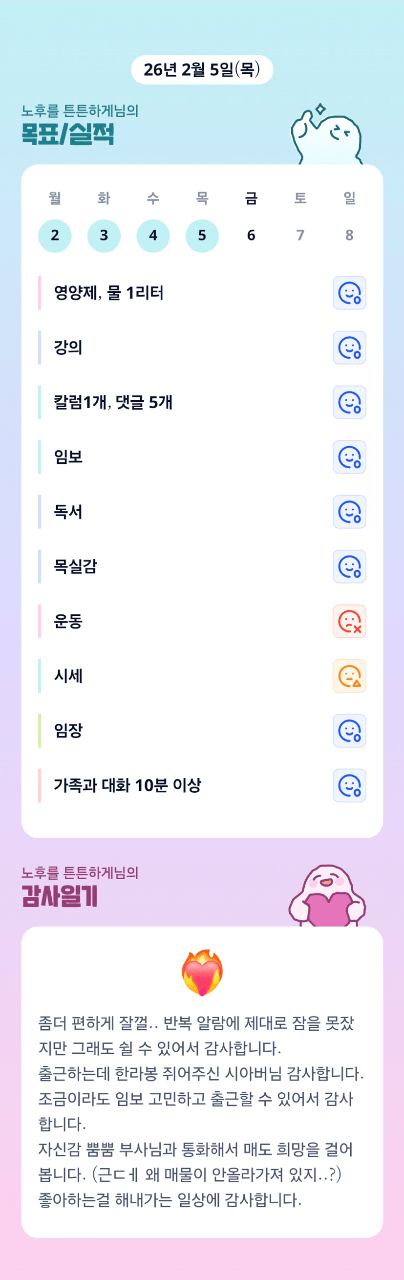Select Tuesday the 3rd in week row

point(104,236)
